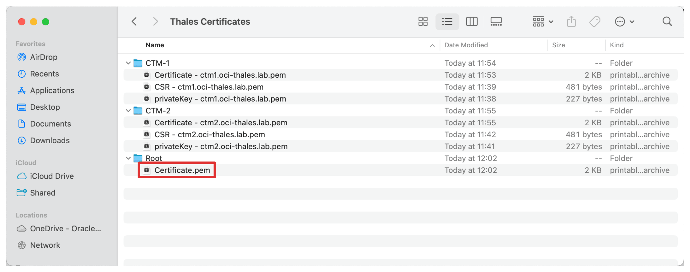The height and width of the screenshot is (272, 690).
Task: Open the More actions ellipsis menu
Action: pos(624,22)
